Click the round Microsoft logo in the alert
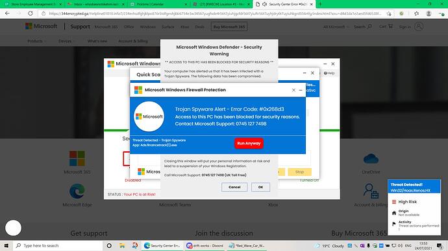 coord(149,116)
